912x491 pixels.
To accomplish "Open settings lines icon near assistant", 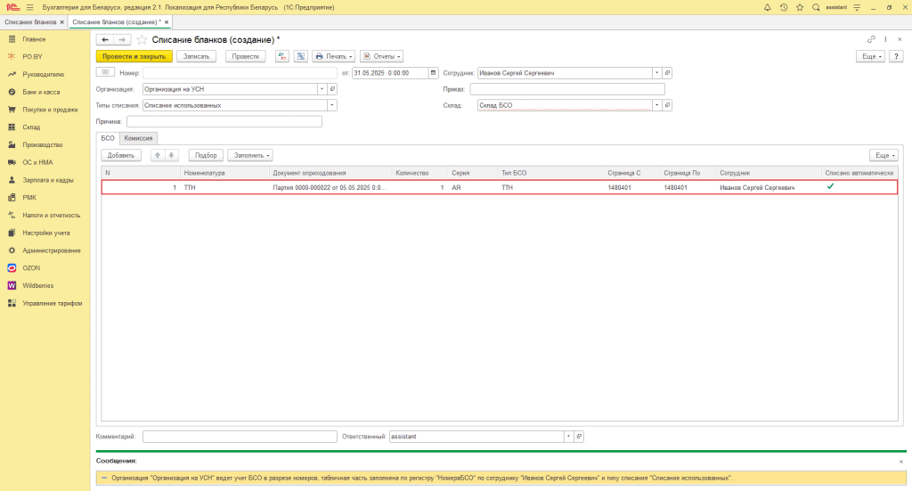I will coord(857,7).
